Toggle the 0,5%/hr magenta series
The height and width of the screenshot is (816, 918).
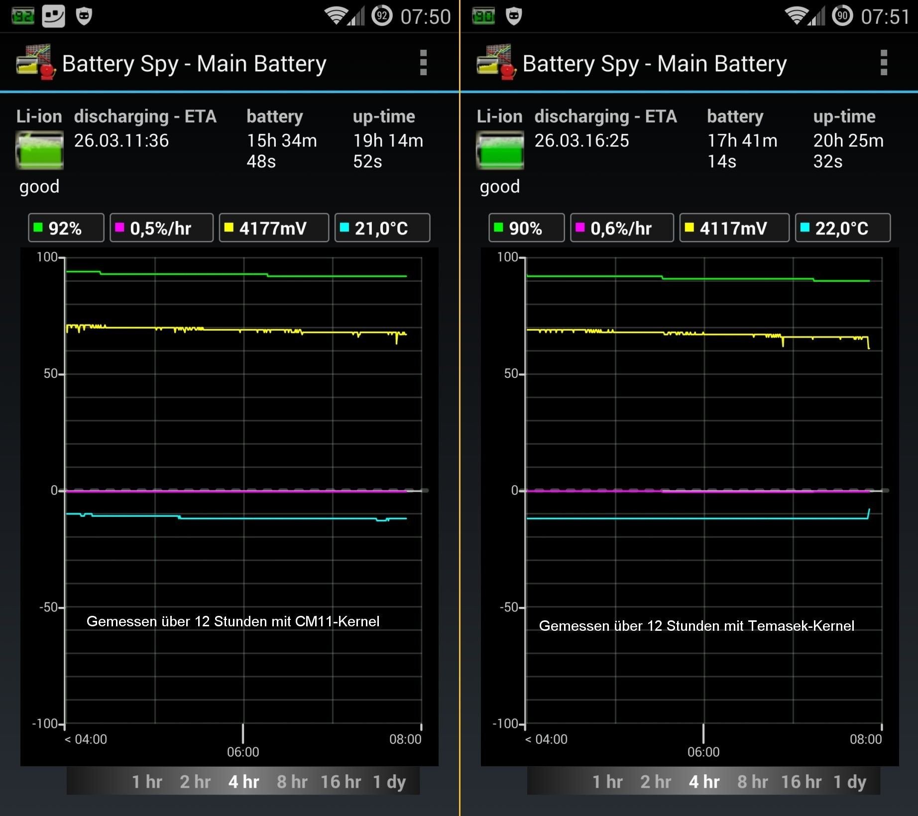161,228
